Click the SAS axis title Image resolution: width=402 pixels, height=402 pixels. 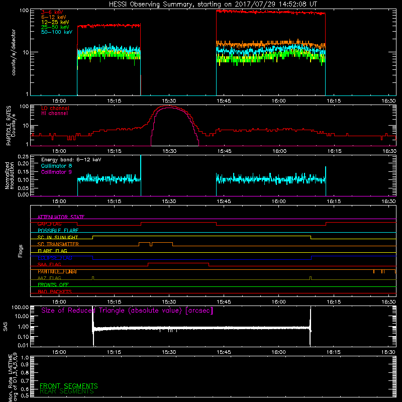coord(6,327)
